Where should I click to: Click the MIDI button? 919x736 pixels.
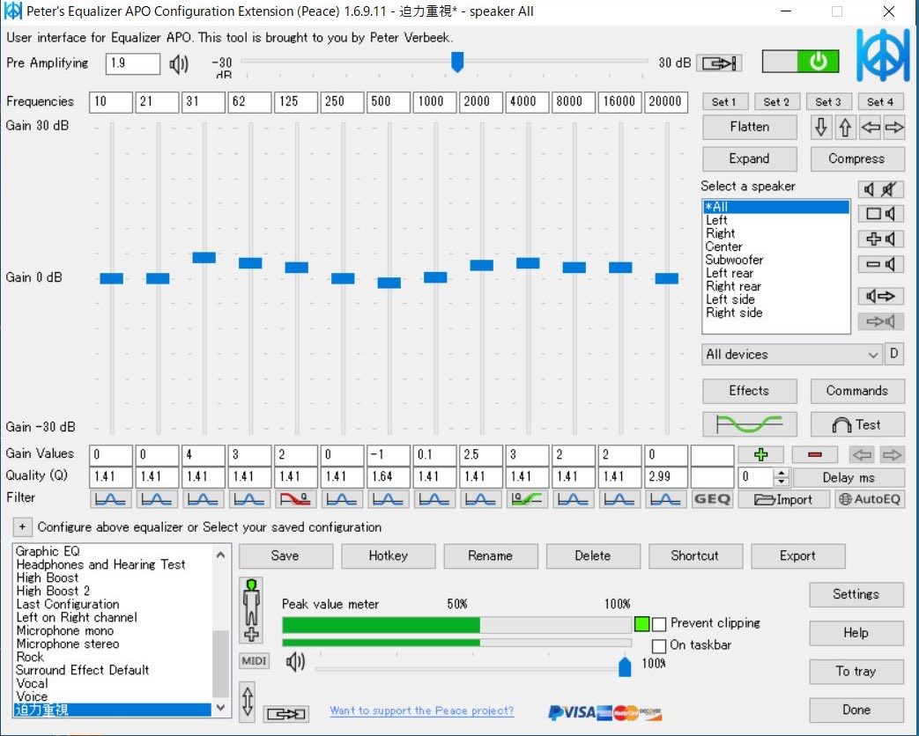[x=254, y=661]
